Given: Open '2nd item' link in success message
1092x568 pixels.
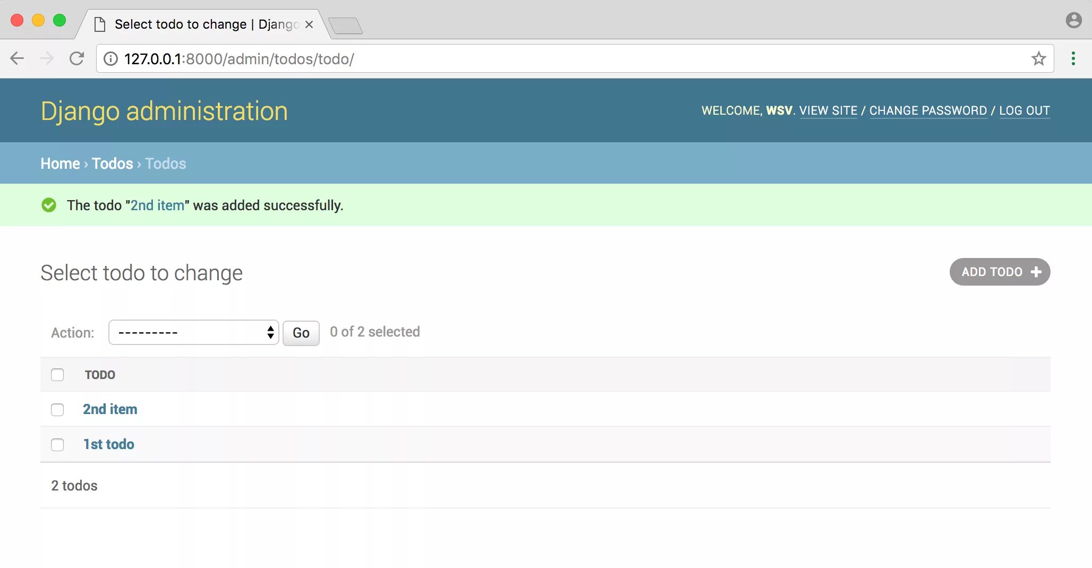Looking at the screenshot, I should [x=157, y=205].
